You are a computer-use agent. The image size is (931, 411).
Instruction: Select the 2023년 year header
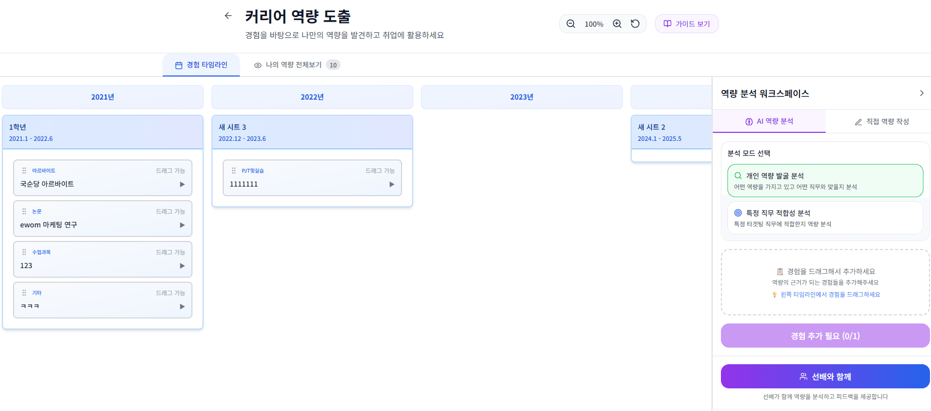click(522, 97)
